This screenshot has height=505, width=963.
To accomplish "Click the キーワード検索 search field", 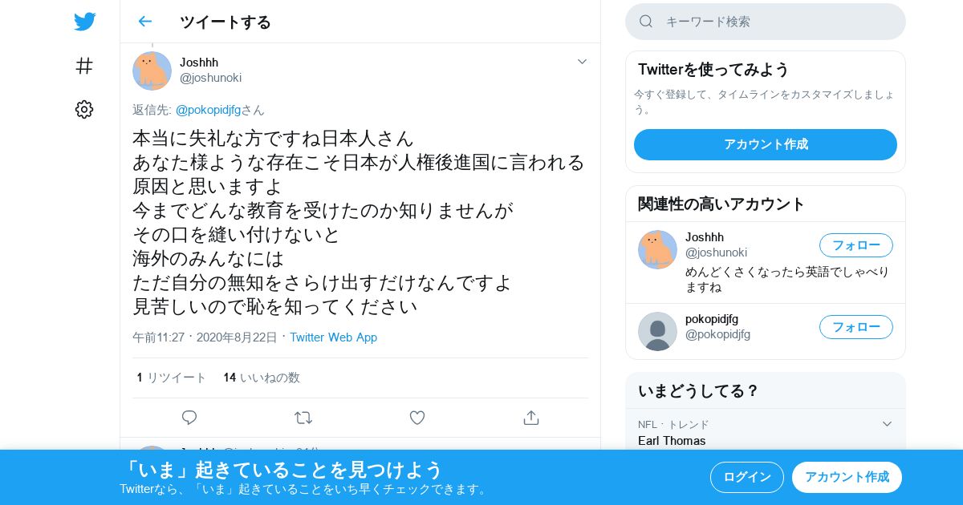I will click(766, 22).
